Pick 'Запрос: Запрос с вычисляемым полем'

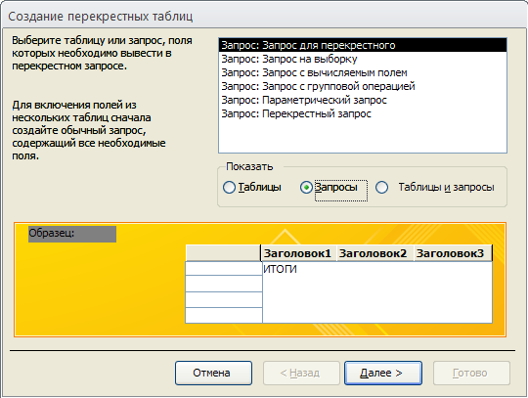tap(363, 72)
